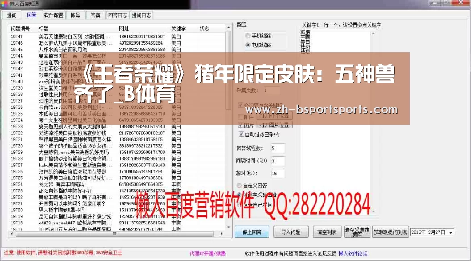
Task: Toggle the 附件 checkbox
Action: 240,116
